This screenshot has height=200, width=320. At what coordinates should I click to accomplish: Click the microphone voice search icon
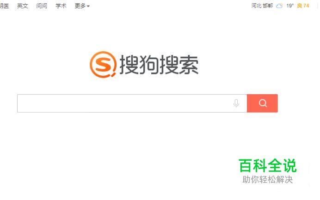click(236, 103)
